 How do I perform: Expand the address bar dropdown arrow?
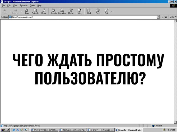(159, 17)
